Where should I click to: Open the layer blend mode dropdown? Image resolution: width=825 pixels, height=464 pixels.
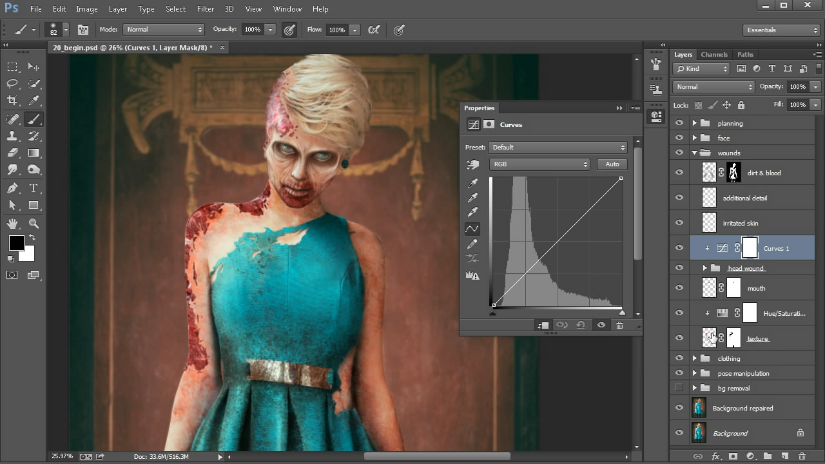(713, 87)
